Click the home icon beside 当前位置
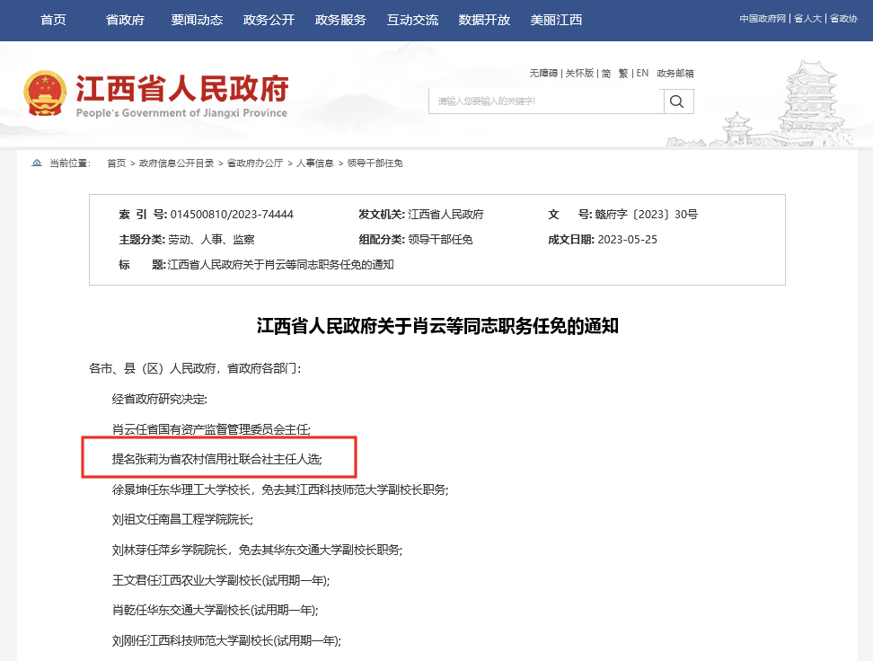Image resolution: width=873 pixels, height=661 pixels. [37, 163]
